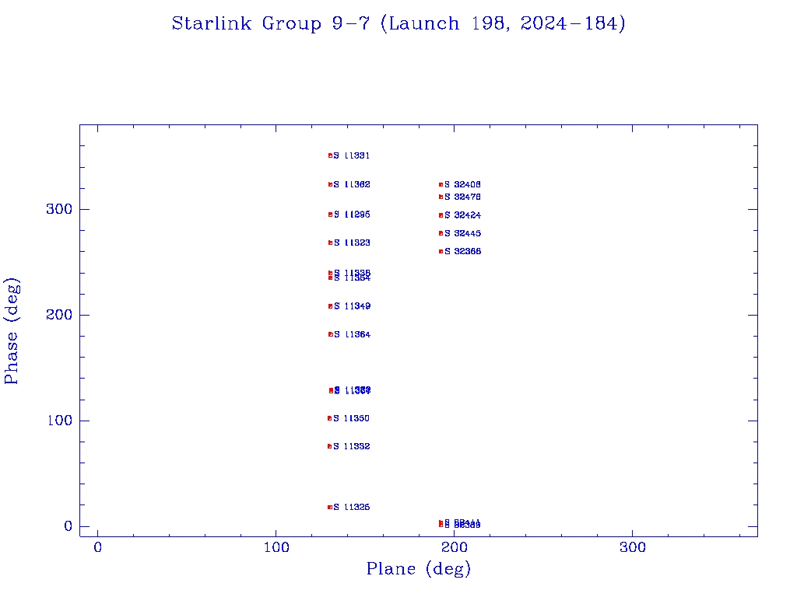The height and width of the screenshot is (597, 797).
Task: Click the red marker beside S 32366
Action: (441, 251)
